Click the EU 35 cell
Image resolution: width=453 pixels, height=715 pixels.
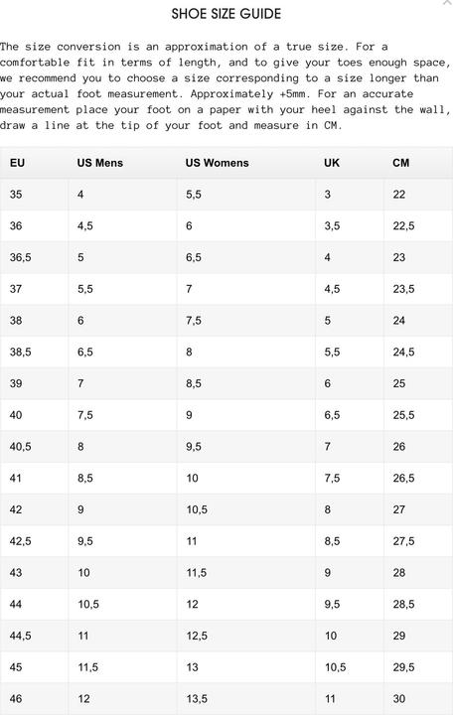tap(16, 195)
